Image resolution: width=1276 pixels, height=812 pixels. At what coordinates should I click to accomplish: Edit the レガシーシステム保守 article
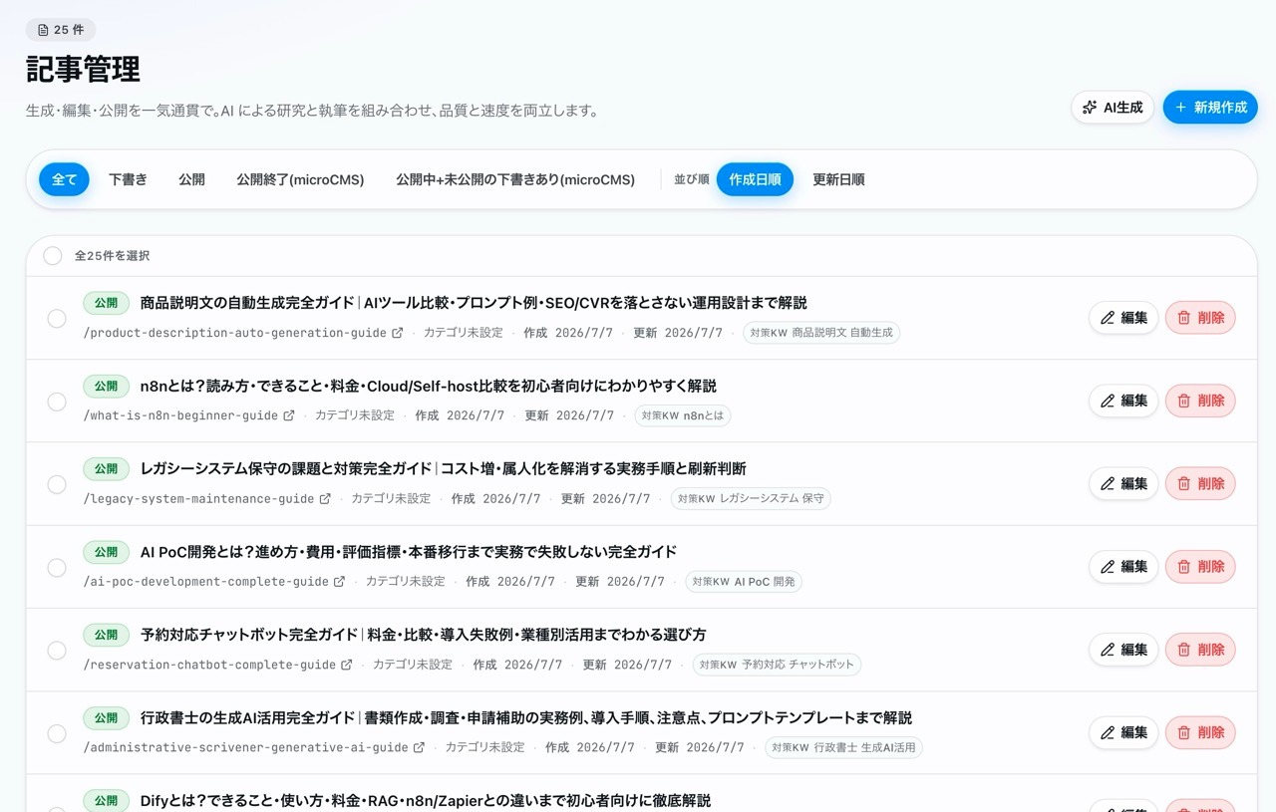pyautogui.click(x=1123, y=483)
